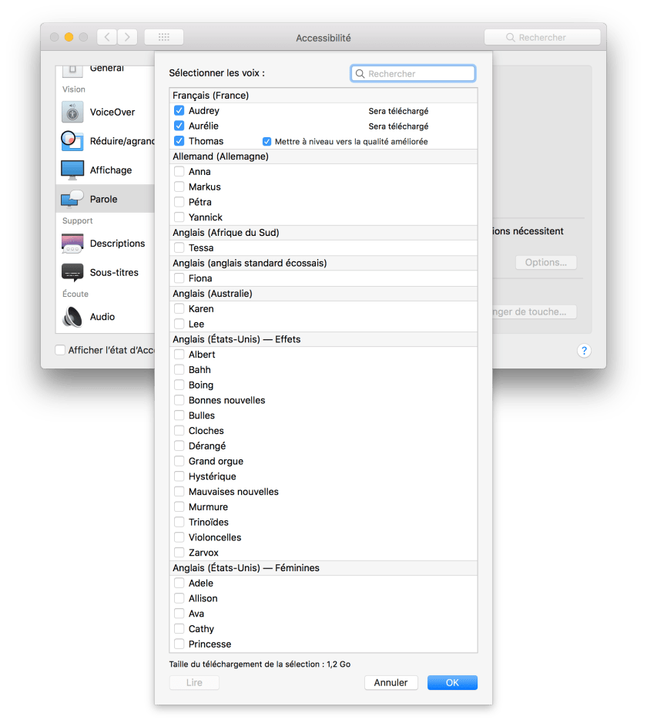Click the Annuler button
This screenshot has height=720, width=647.
click(x=391, y=683)
